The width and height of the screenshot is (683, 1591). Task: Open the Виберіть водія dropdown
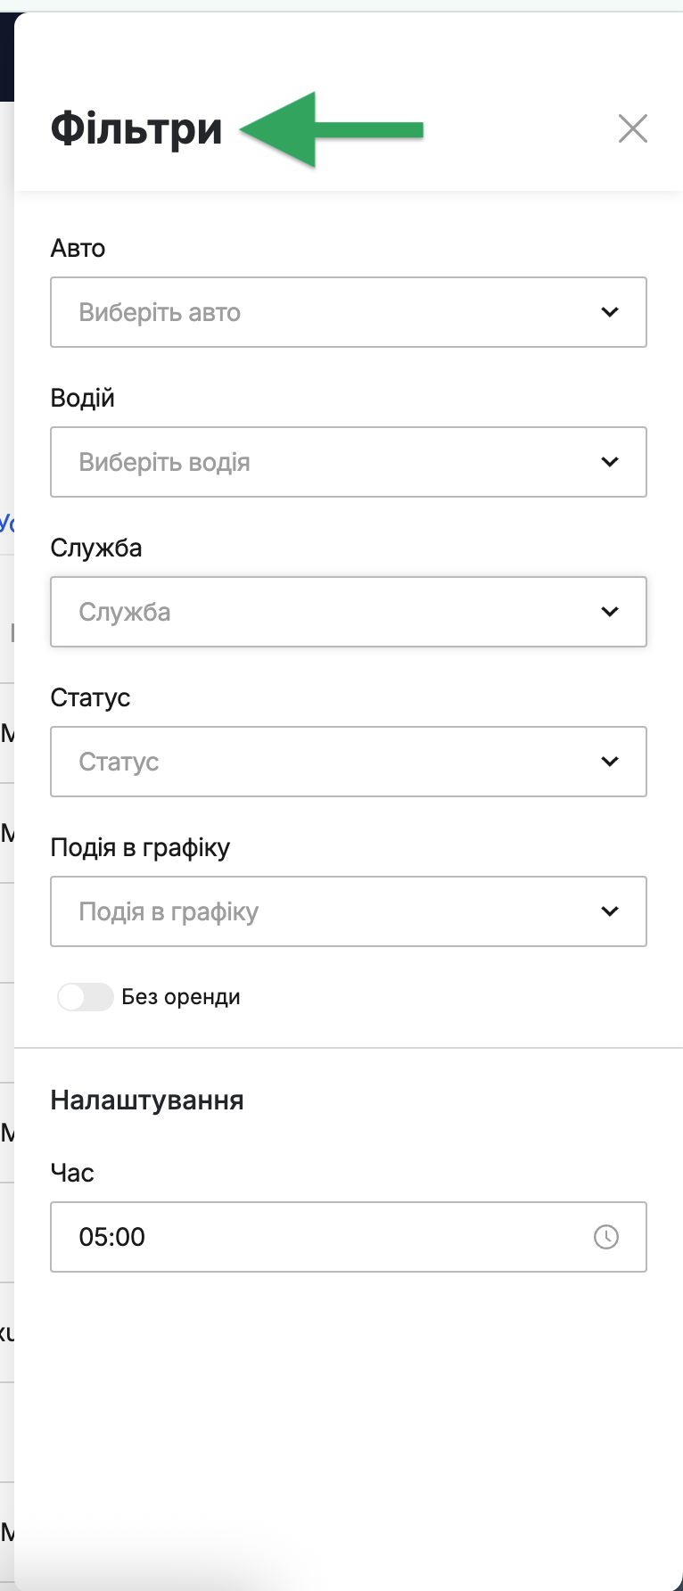[349, 462]
